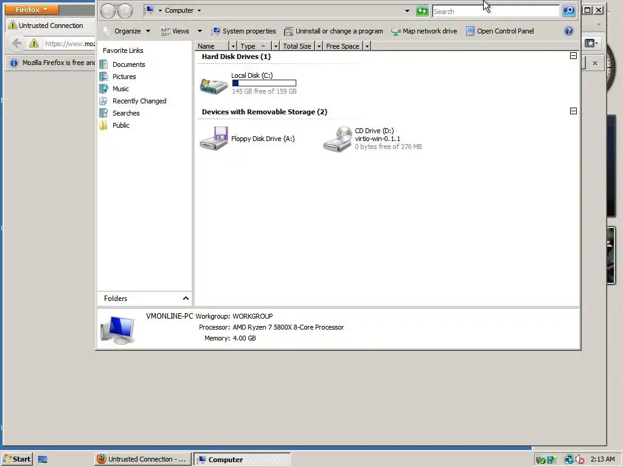The height and width of the screenshot is (467, 623).
Task: Go back in the Computer window
Action: click(108, 11)
